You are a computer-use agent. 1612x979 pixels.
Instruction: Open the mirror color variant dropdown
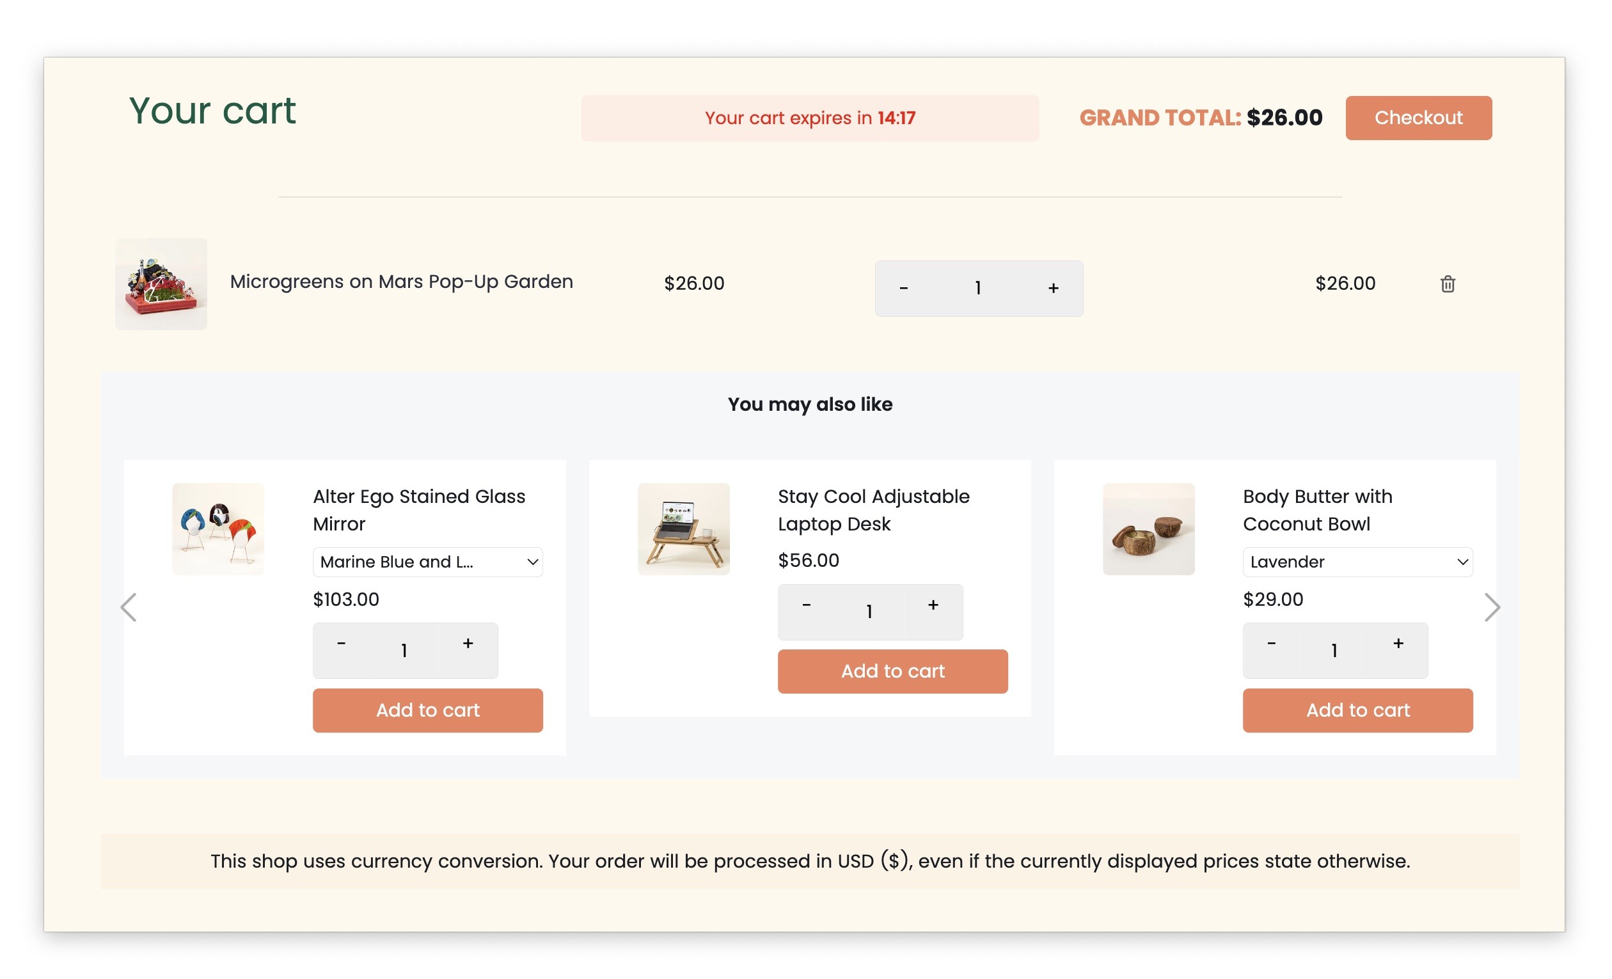pyautogui.click(x=428, y=562)
